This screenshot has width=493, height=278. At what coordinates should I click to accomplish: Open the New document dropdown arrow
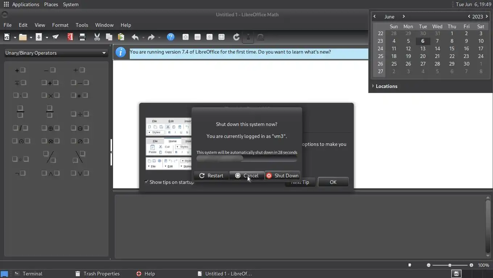(15, 37)
